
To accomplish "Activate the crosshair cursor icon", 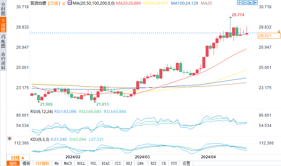I will point(239,3).
